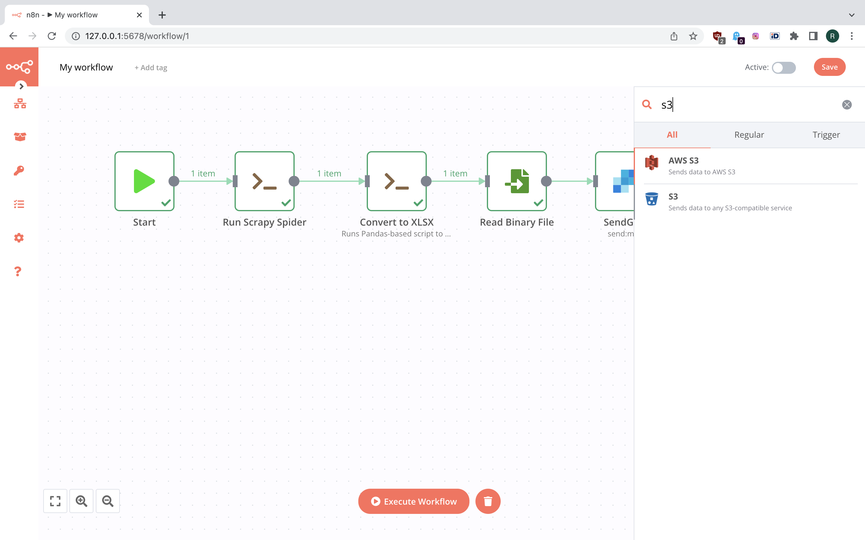Screen dimensions: 865x540
Task: Click the search magnifier icon
Action: click(647, 104)
